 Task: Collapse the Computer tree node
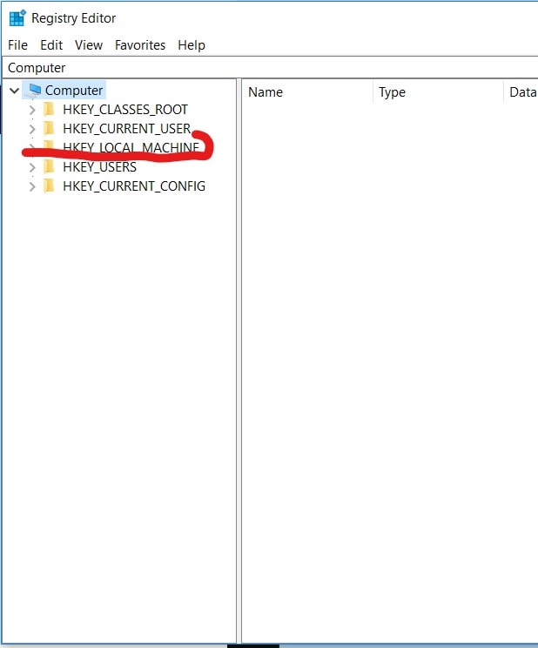pyautogui.click(x=15, y=91)
